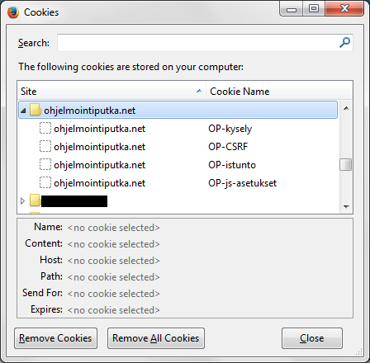Select the OP-istunto cookie entry
Screen dimensions: 370x363
pos(178,165)
